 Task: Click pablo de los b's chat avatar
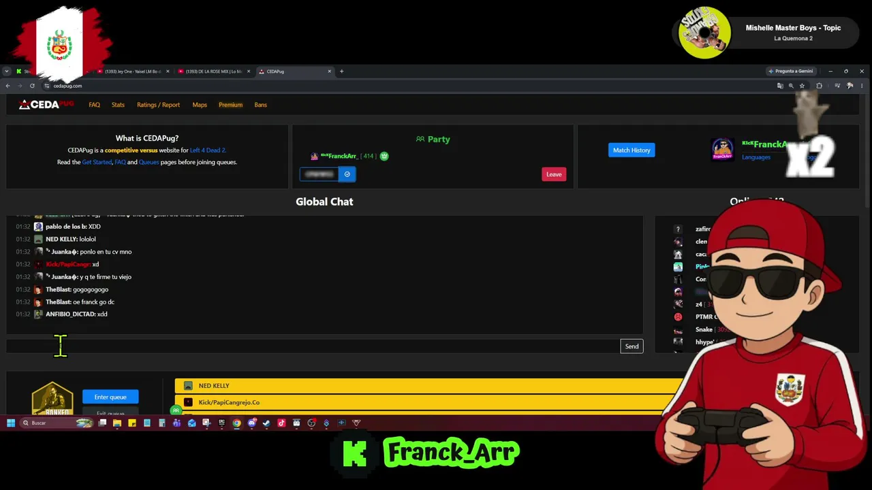(x=38, y=227)
